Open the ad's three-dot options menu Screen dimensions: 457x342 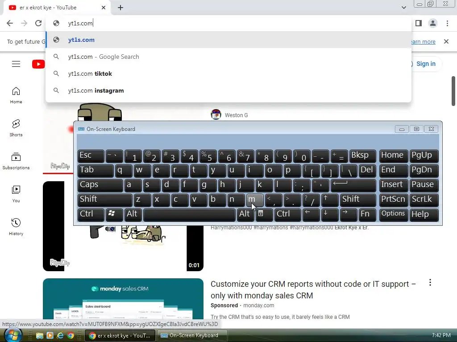(430, 282)
